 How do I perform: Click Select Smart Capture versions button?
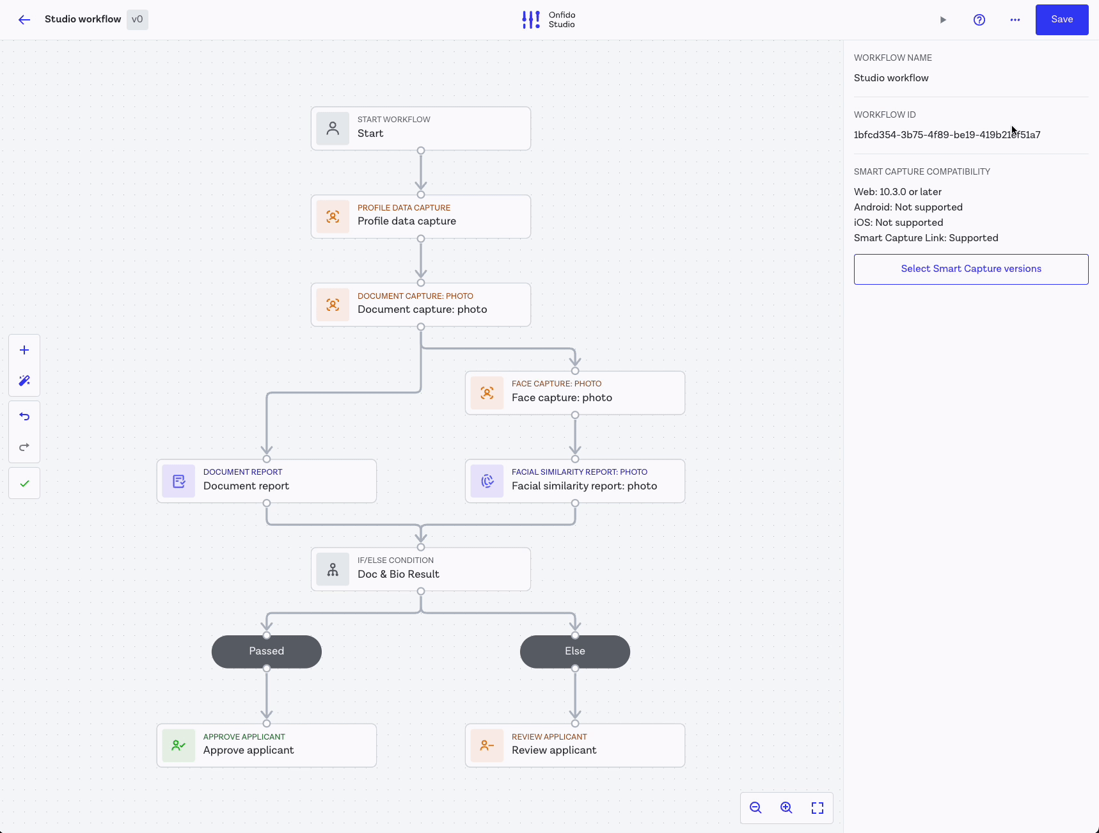click(x=970, y=269)
